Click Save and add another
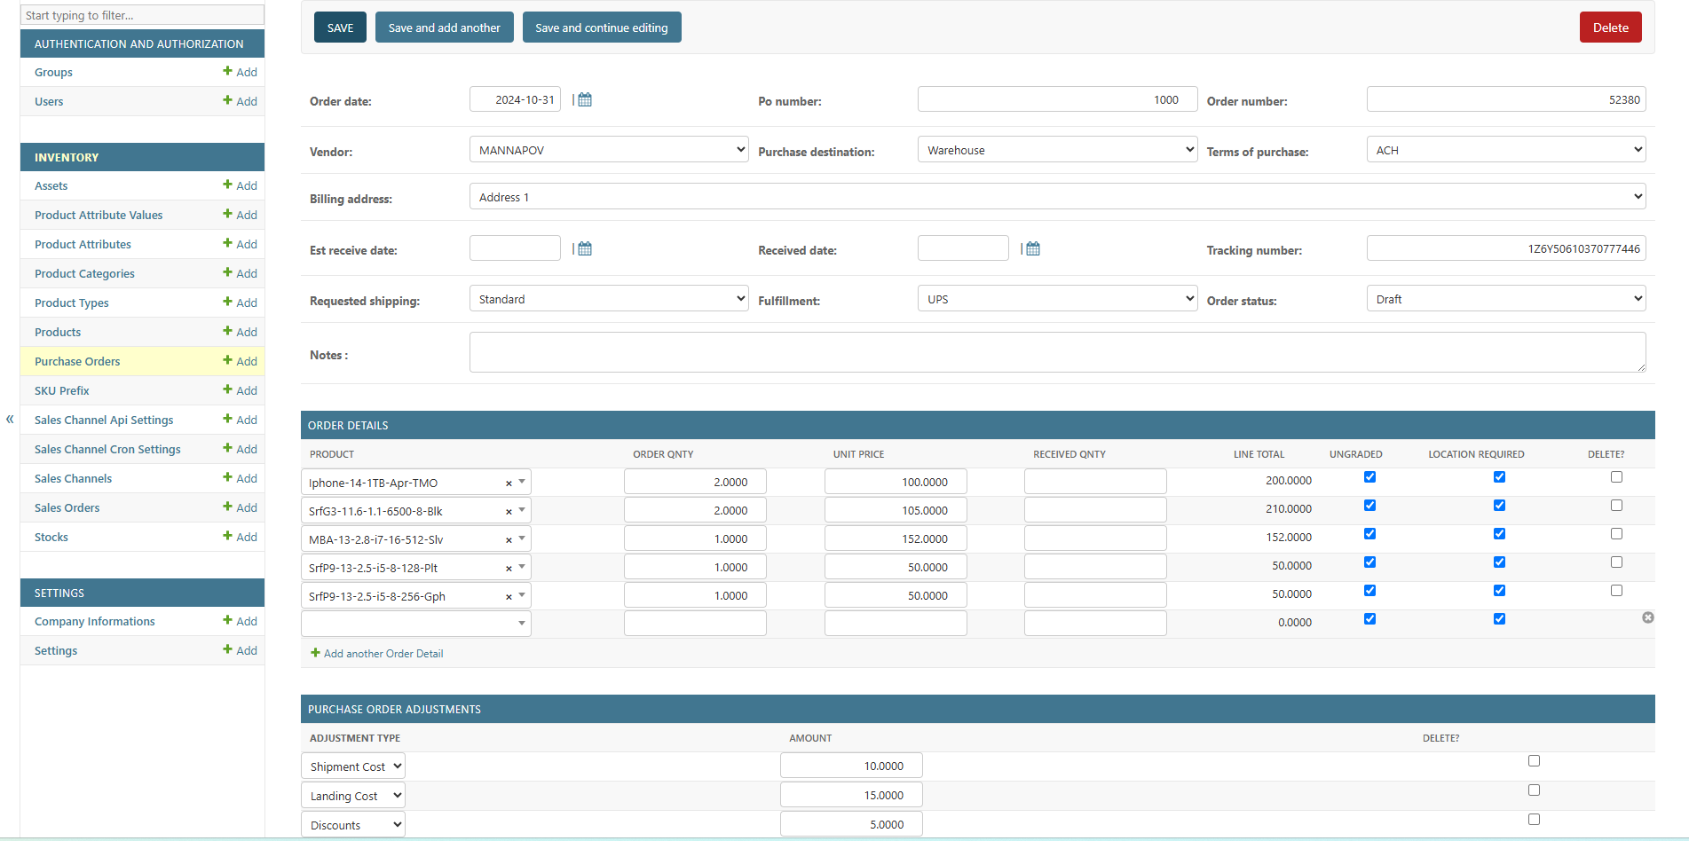 [x=444, y=28]
